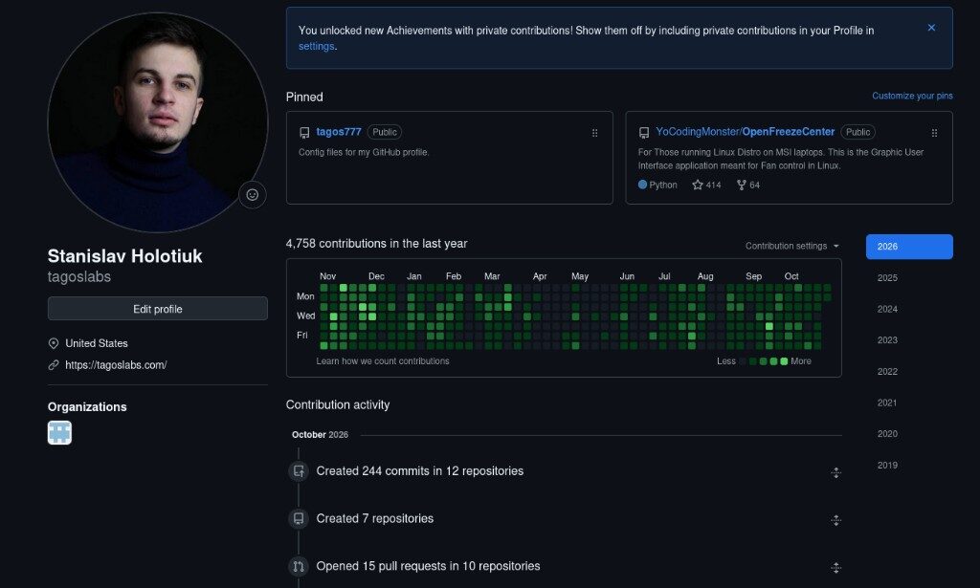The image size is (980, 588).
Task: Click the darkest legend square next to Less
Action: pos(743,361)
